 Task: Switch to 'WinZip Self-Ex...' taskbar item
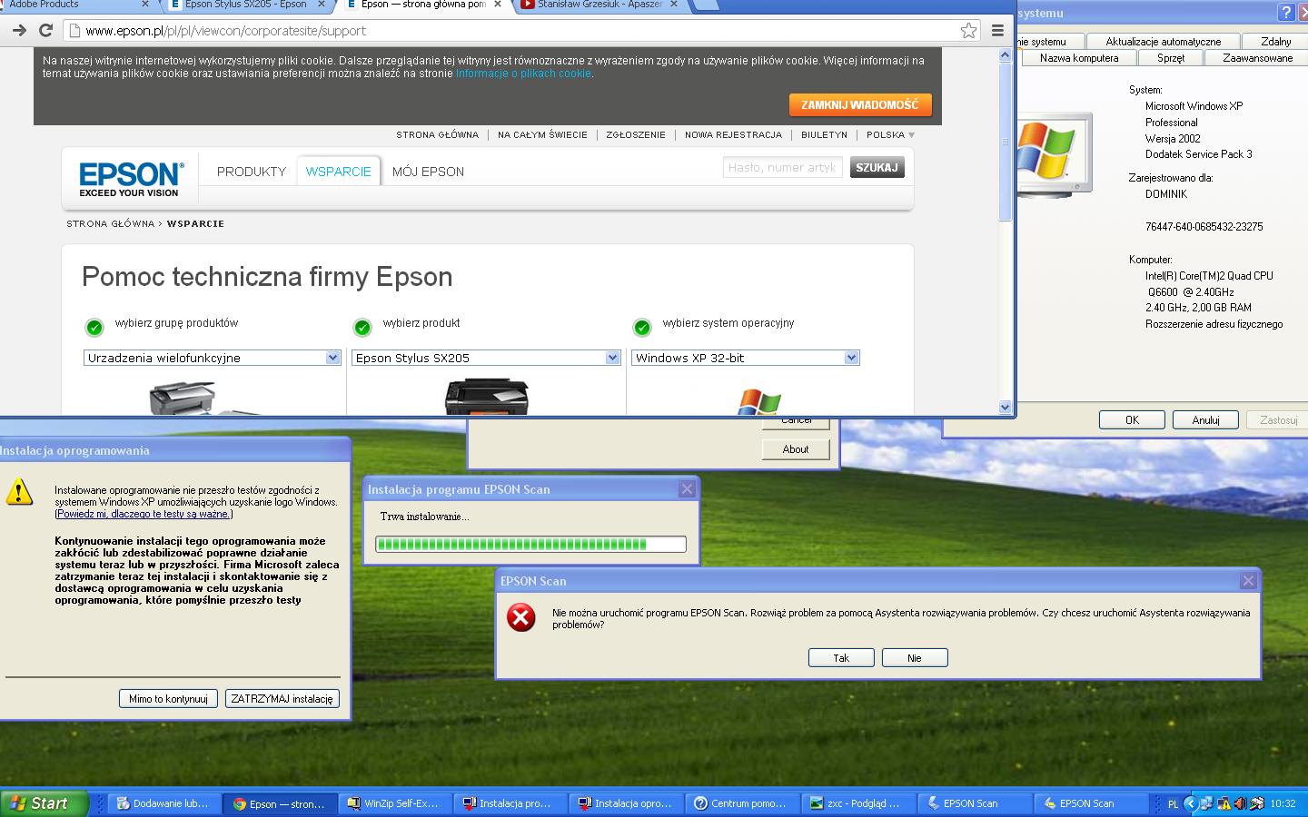(x=393, y=803)
